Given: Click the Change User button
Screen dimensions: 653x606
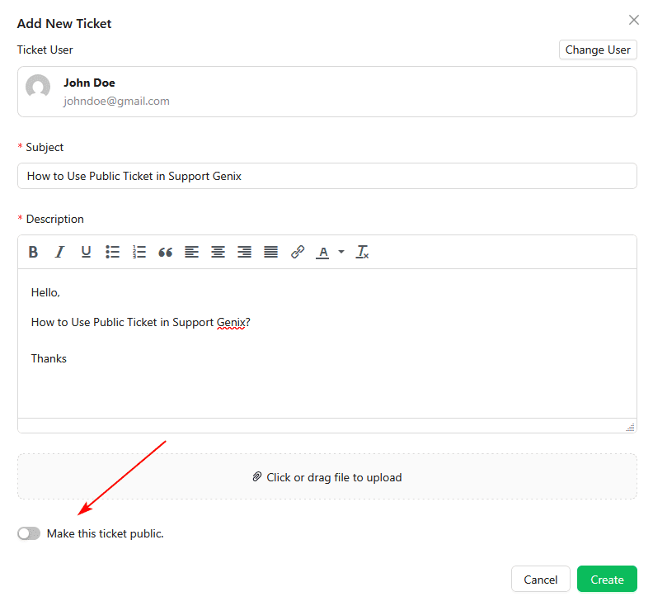Looking at the screenshot, I should pyautogui.click(x=598, y=50).
